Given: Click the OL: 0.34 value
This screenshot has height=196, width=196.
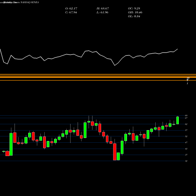Looking at the screenshot, I should (x=134, y=16).
